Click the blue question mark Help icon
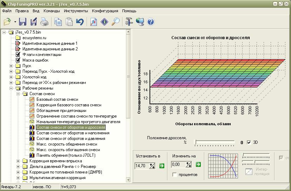 (x=151, y=22)
